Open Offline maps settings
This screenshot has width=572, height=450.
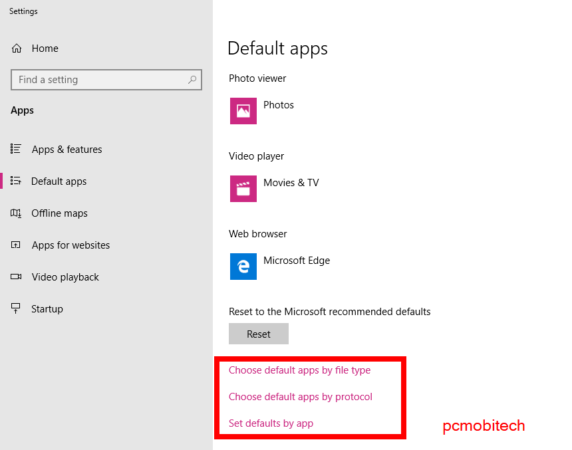pyautogui.click(x=59, y=213)
